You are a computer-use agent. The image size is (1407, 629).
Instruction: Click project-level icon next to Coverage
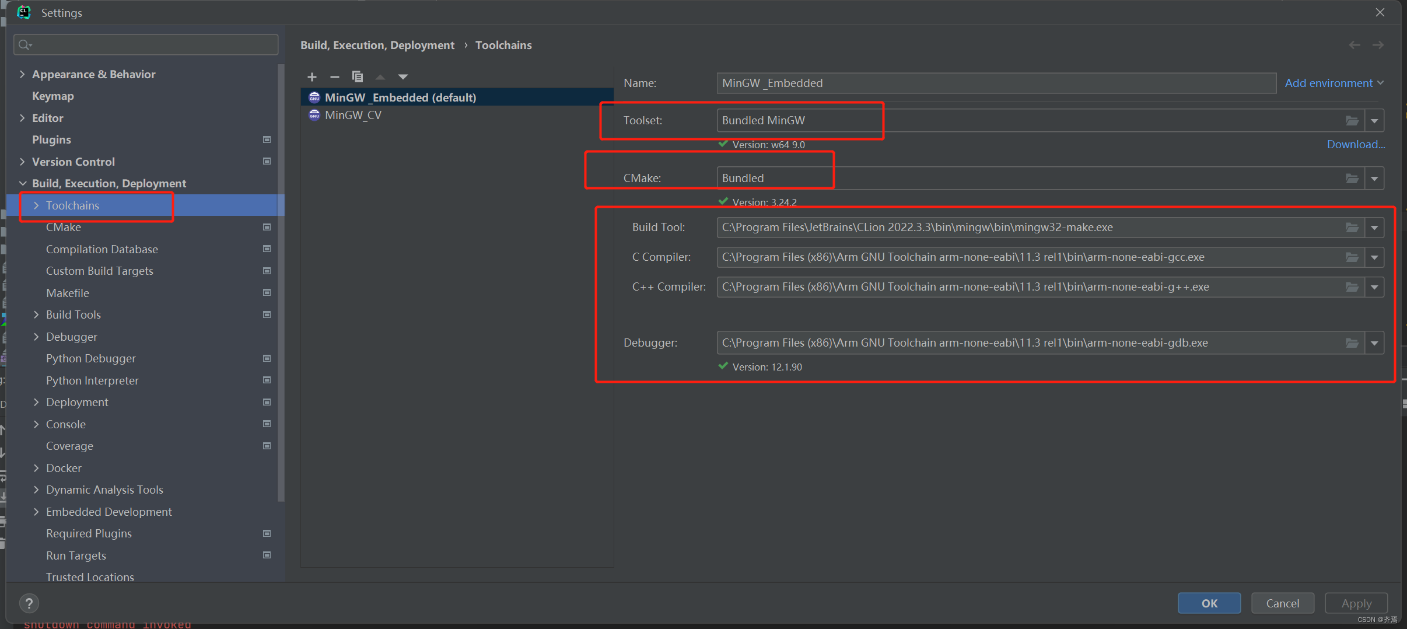tap(267, 446)
